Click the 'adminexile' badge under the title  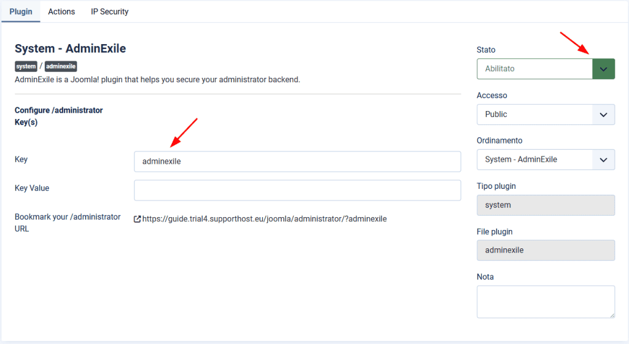(x=61, y=66)
